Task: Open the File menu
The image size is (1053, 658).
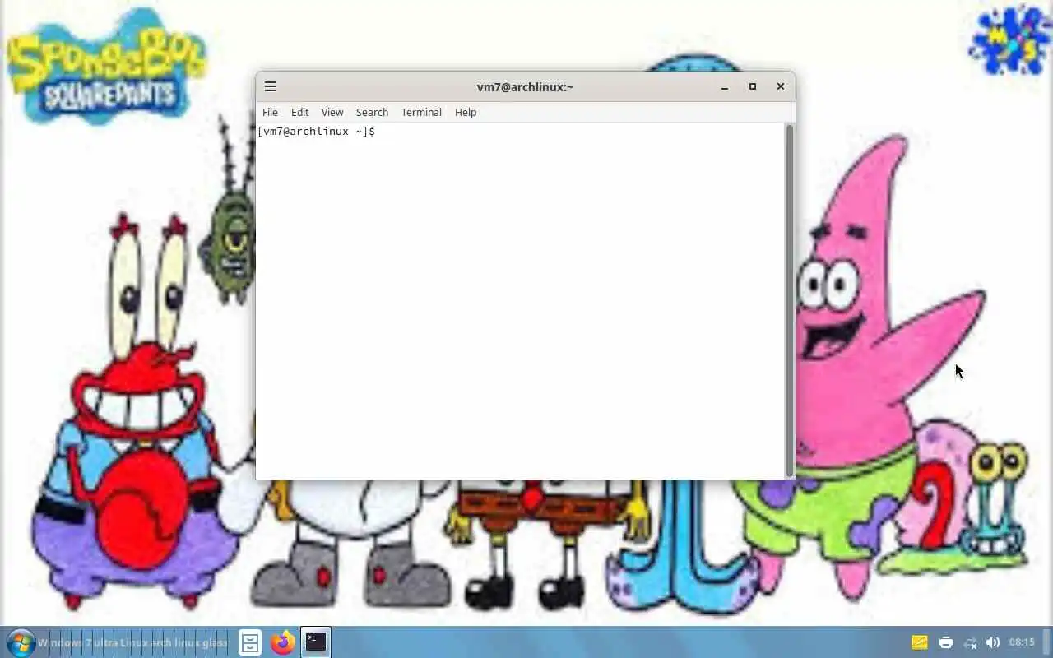Action: 270,112
